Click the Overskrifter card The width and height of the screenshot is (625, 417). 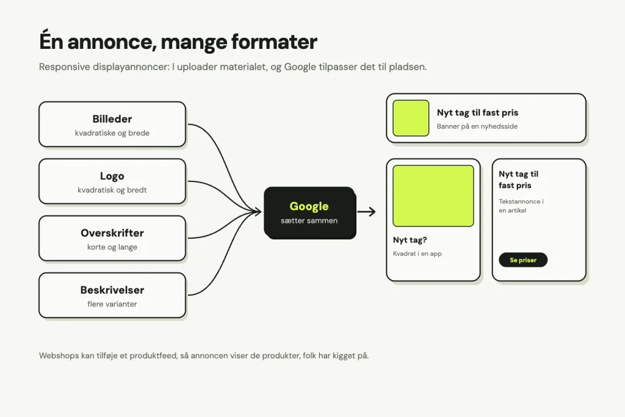112,238
